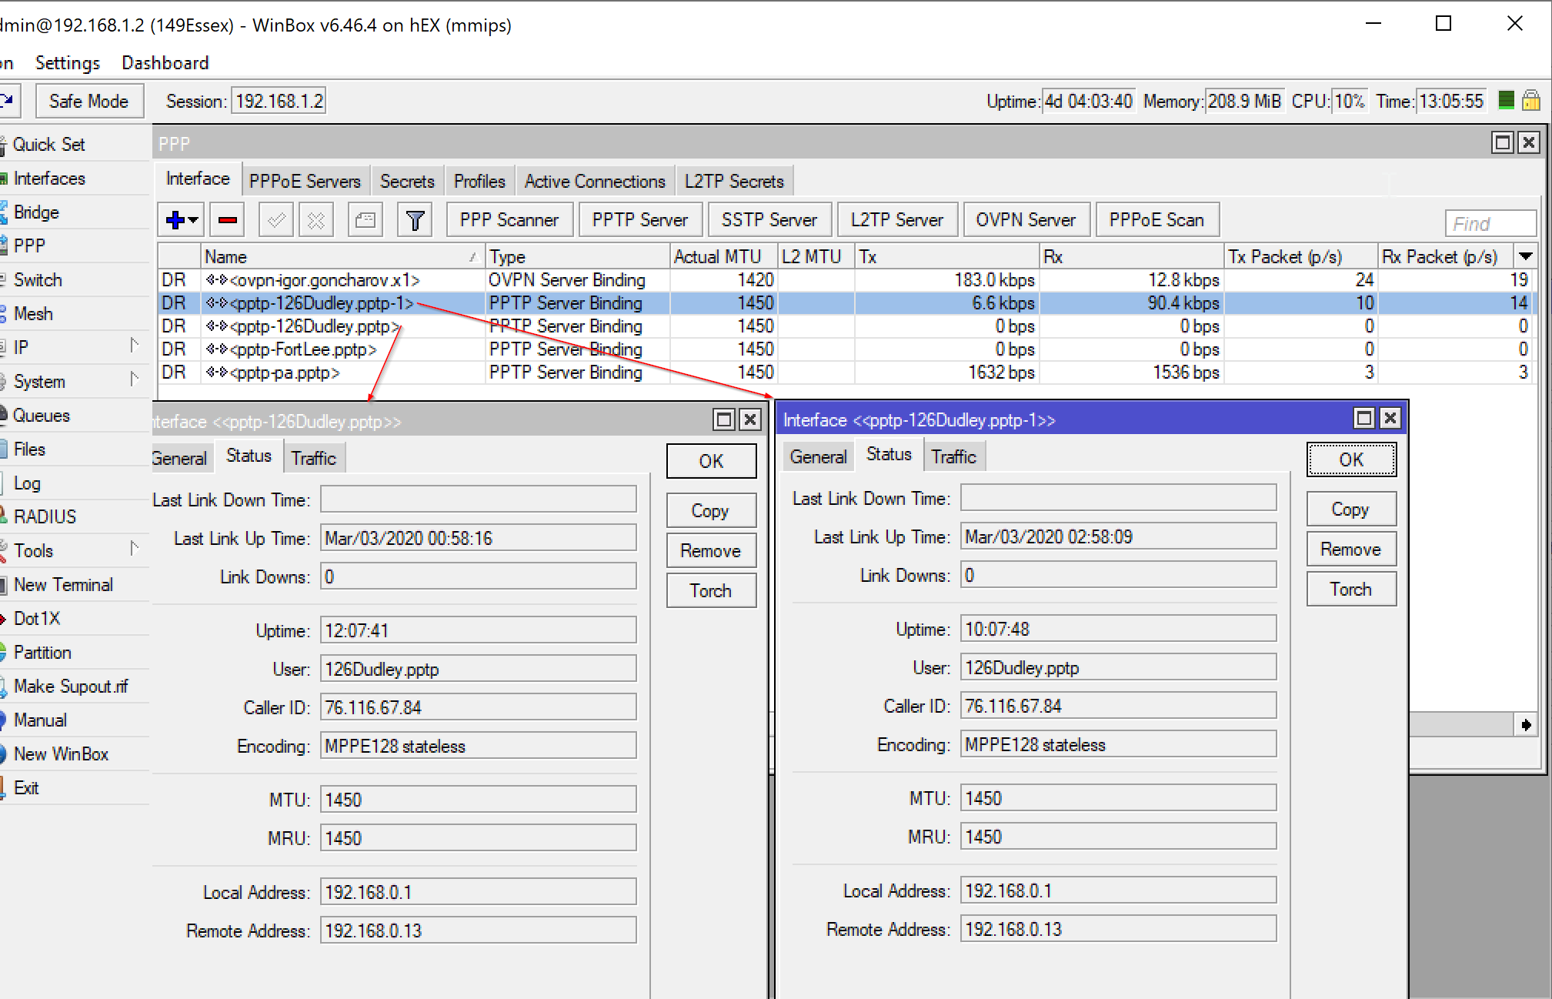Click the enable checkmark toolbar icon
Screen dimensions: 1552x999
[276, 221]
